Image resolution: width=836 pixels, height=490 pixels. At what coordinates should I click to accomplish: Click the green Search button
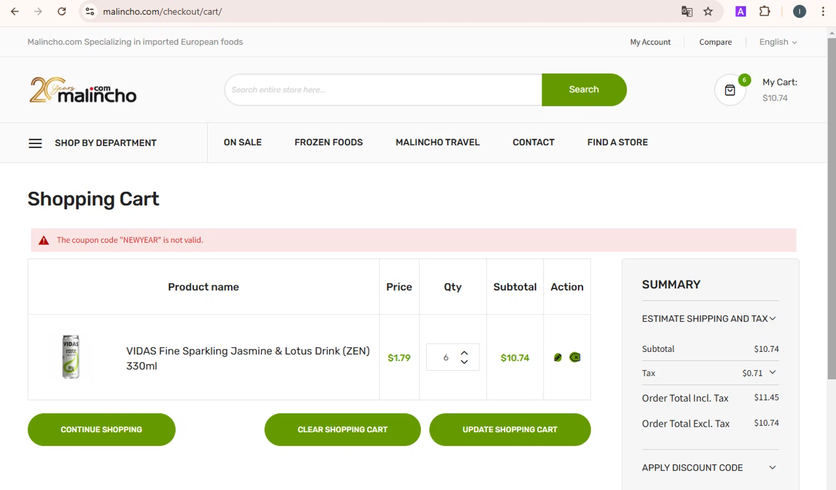(x=584, y=90)
